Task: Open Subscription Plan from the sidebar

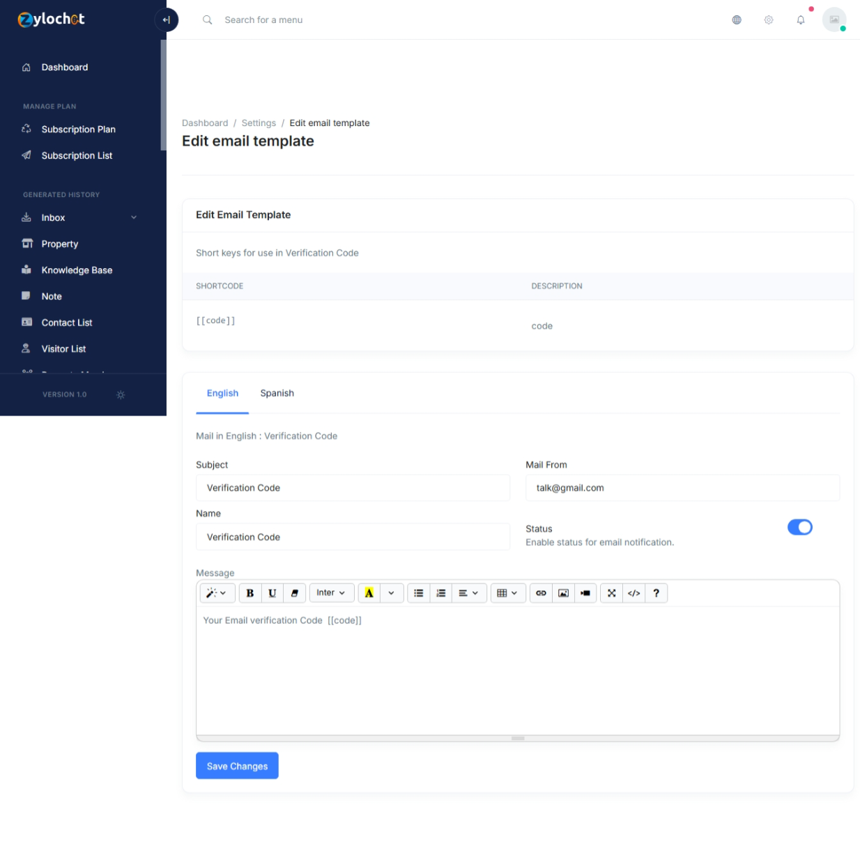Action: coord(78,130)
